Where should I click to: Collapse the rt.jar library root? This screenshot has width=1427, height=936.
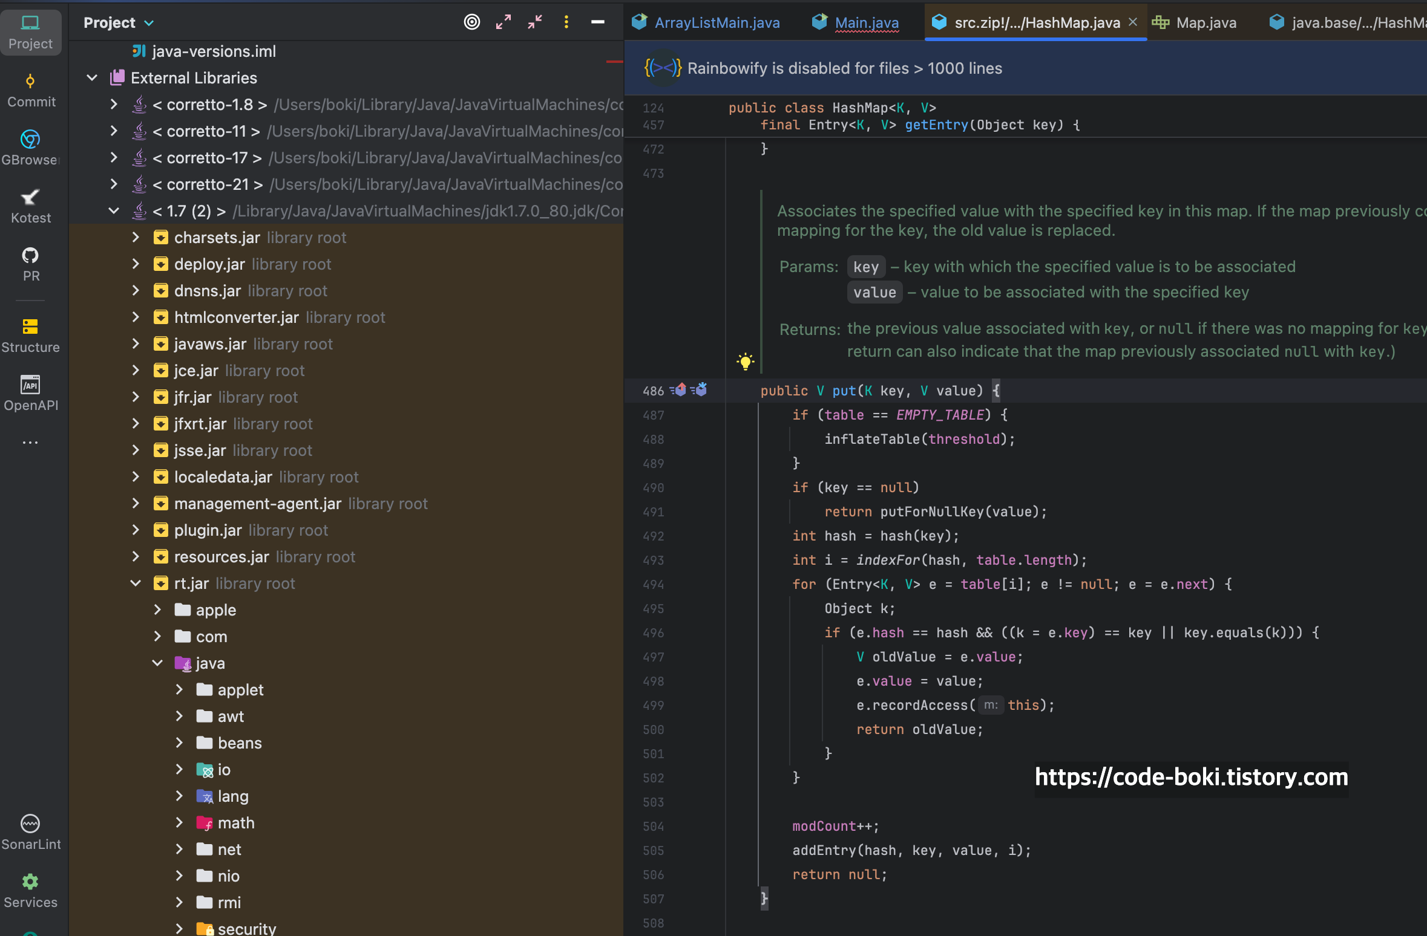136,583
